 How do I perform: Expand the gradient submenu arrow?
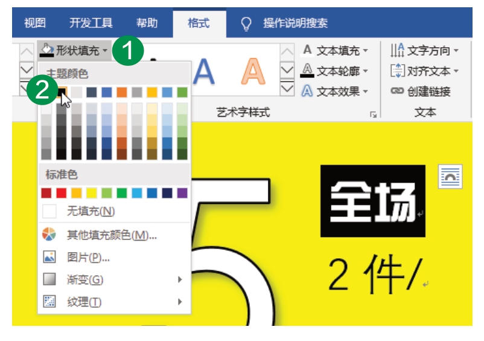pos(180,279)
